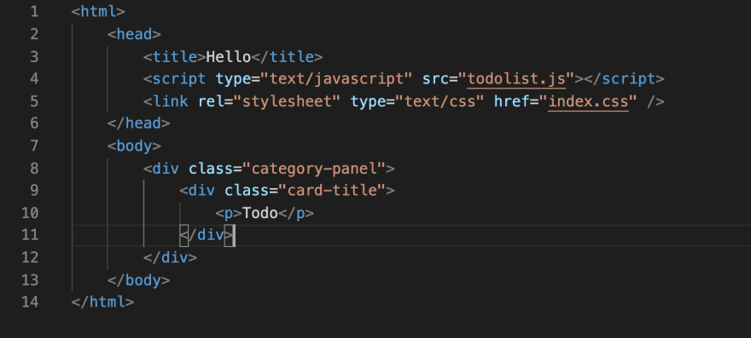Click the highlighted closing div on line 11
This screenshot has width=751, height=338.
pyautogui.click(x=207, y=235)
